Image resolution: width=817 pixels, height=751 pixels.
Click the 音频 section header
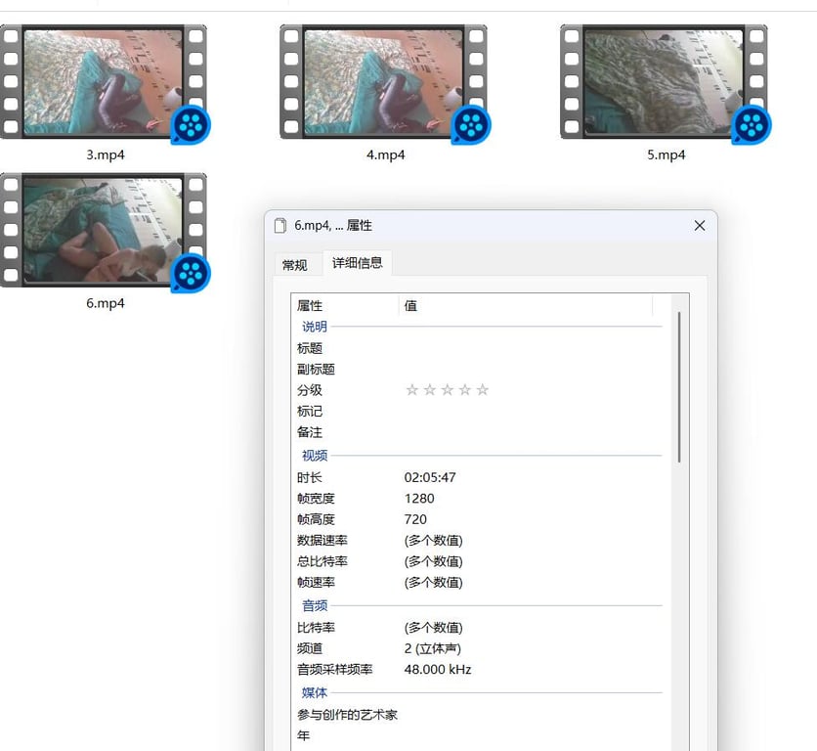tap(315, 605)
